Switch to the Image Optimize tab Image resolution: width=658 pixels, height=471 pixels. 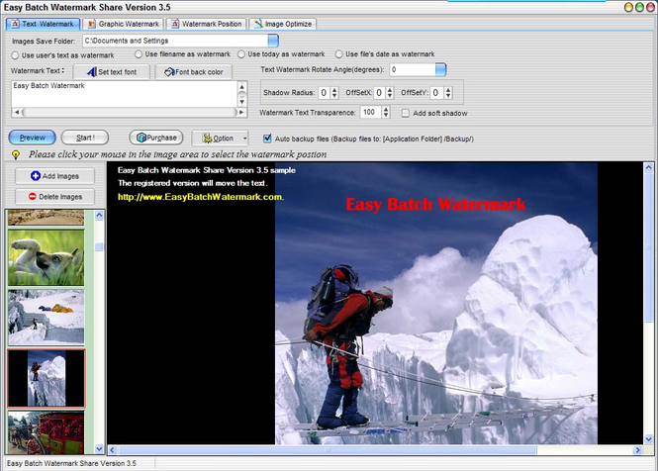point(283,24)
